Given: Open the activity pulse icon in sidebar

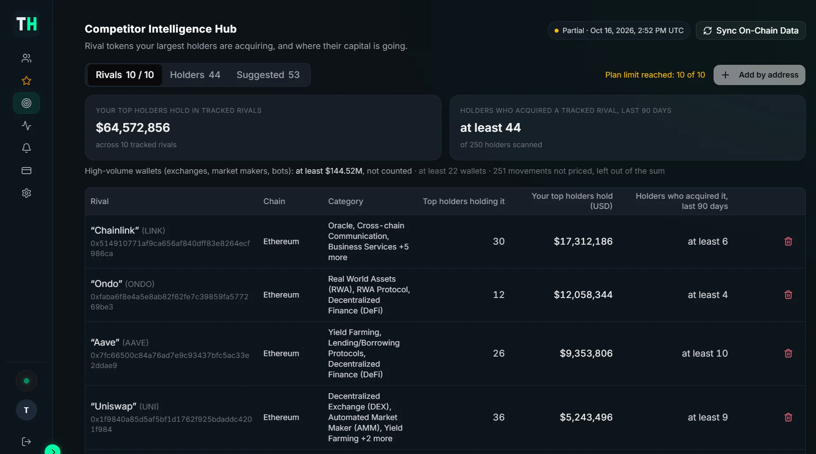Looking at the screenshot, I should [x=26, y=126].
